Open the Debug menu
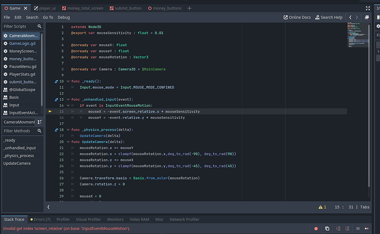 click(x=63, y=17)
